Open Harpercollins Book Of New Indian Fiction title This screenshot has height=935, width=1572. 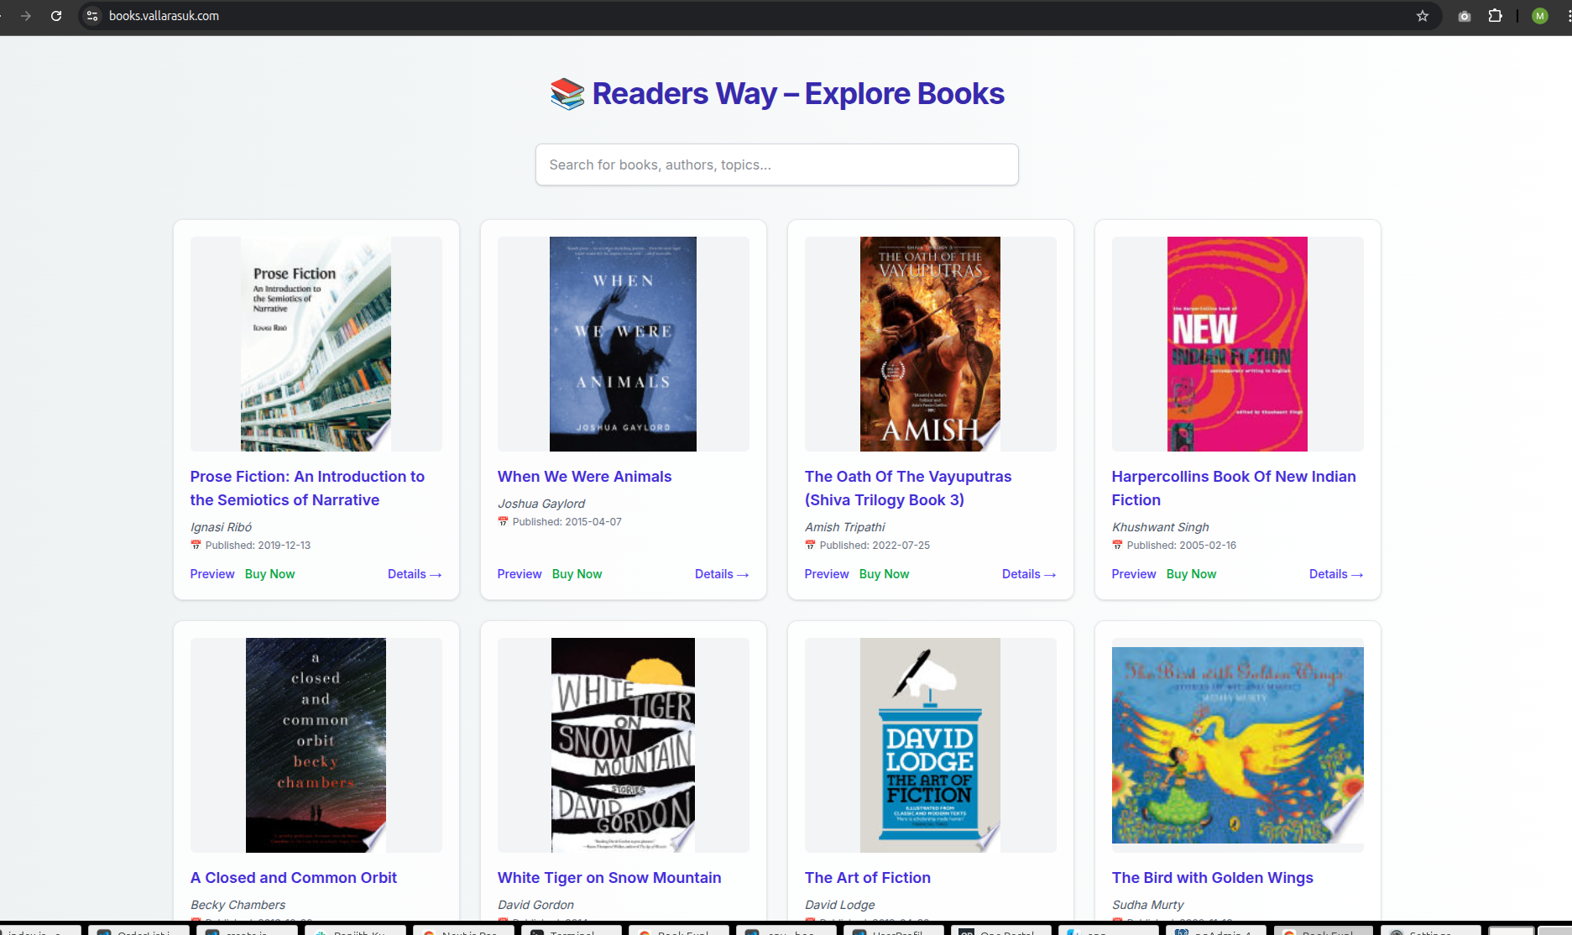pyautogui.click(x=1234, y=488)
